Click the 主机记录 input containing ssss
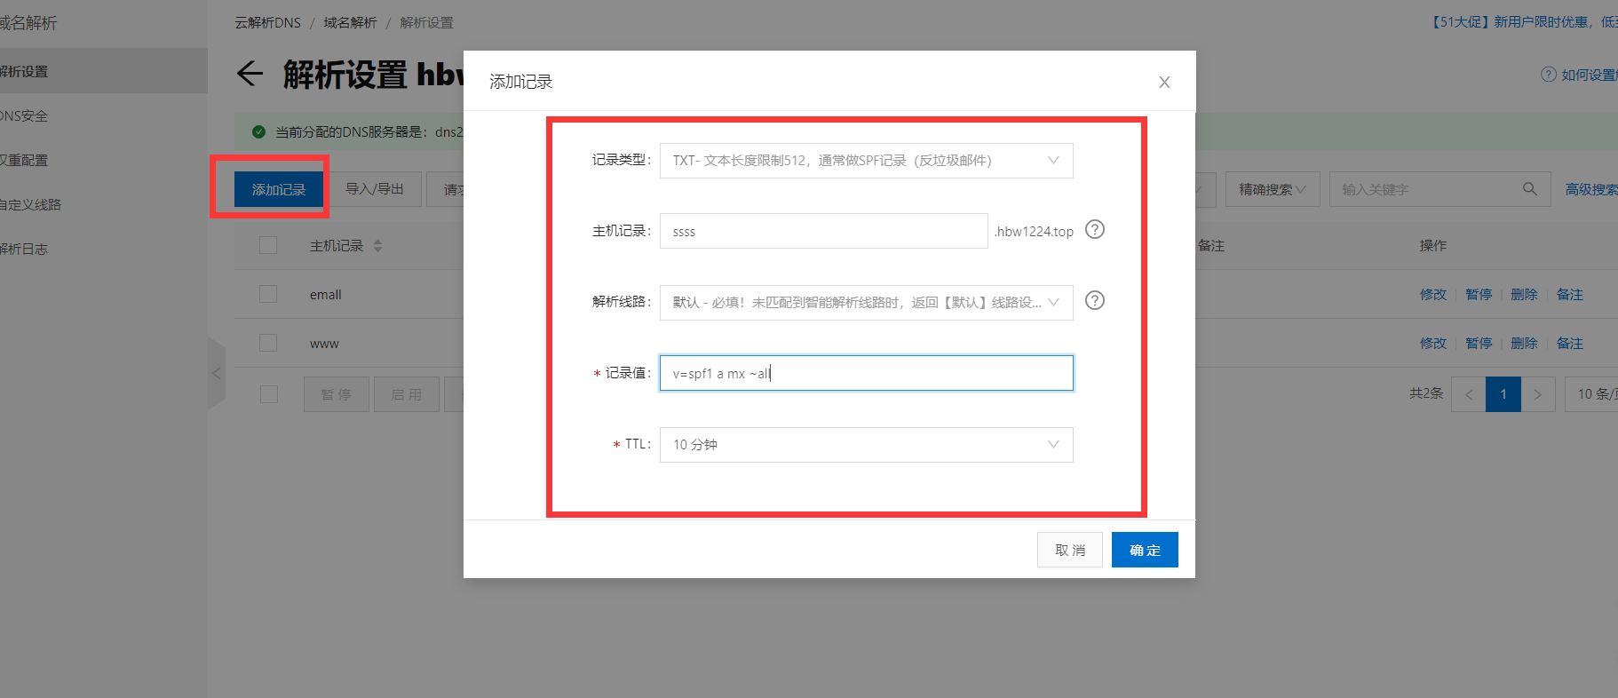Viewport: 1618px width, 698px height. pyautogui.click(x=823, y=231)
